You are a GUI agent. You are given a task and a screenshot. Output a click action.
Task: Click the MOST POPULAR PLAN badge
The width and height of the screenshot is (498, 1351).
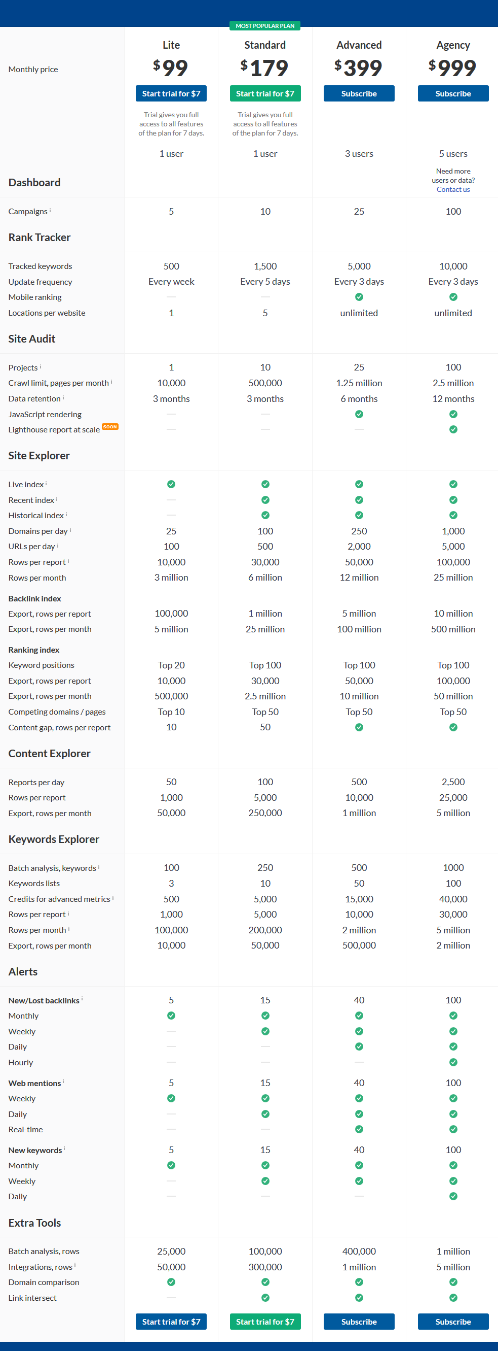tap(265, 25)
